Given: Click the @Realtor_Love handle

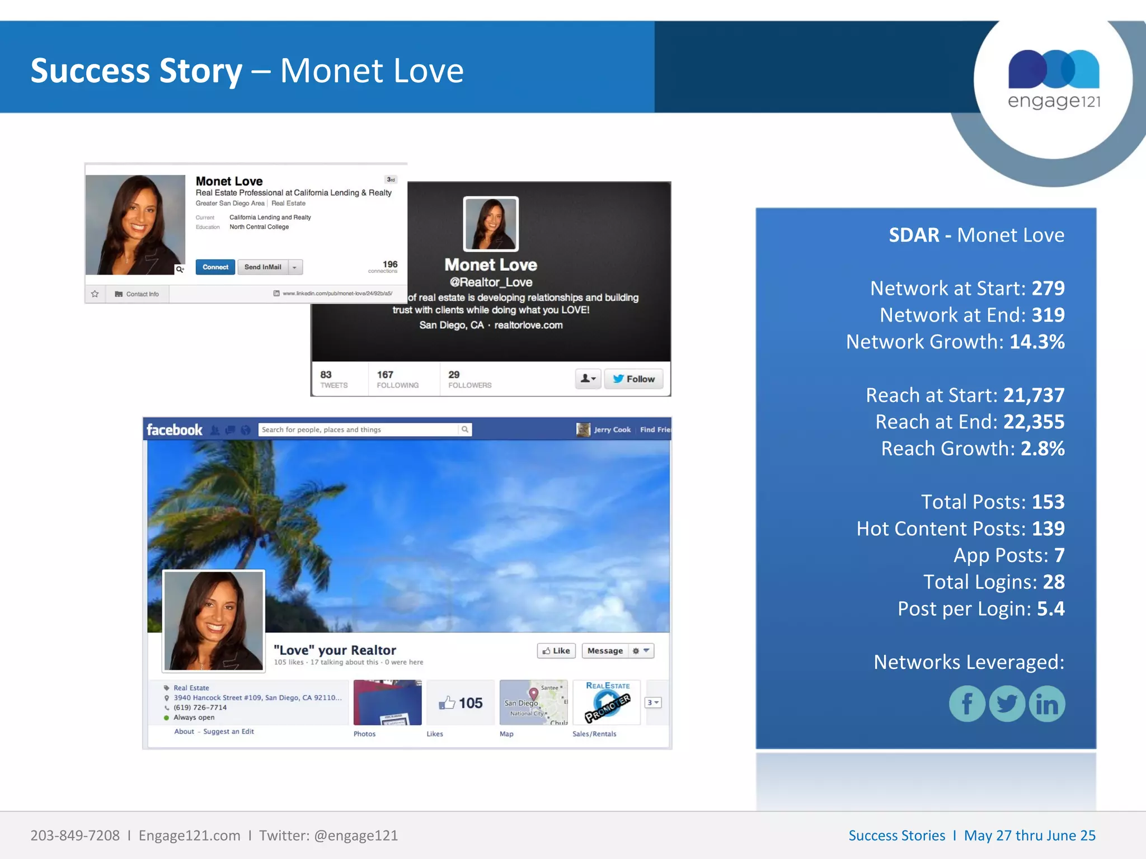Looking at the screenshot, I should point(491,282).
